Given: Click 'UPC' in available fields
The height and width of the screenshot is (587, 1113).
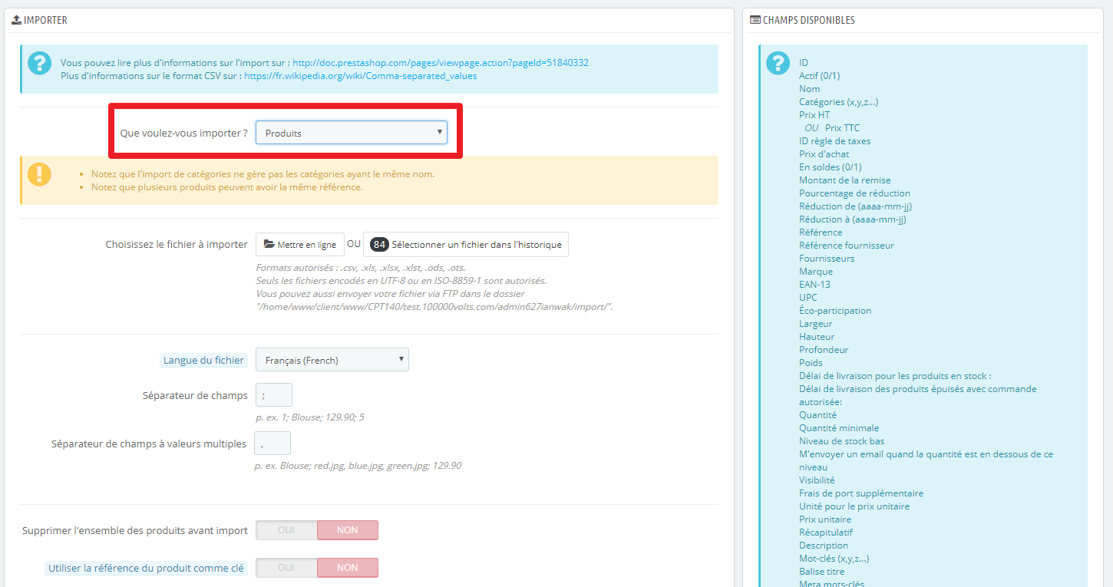Looking at the screenshot, I should pos(808,298).
